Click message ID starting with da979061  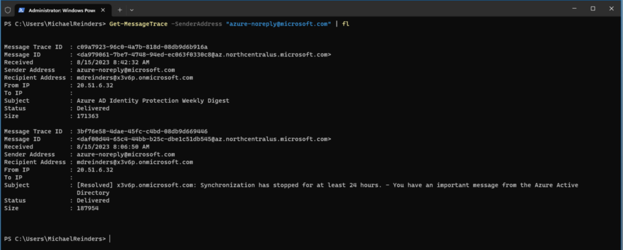[x=204, y=55]
